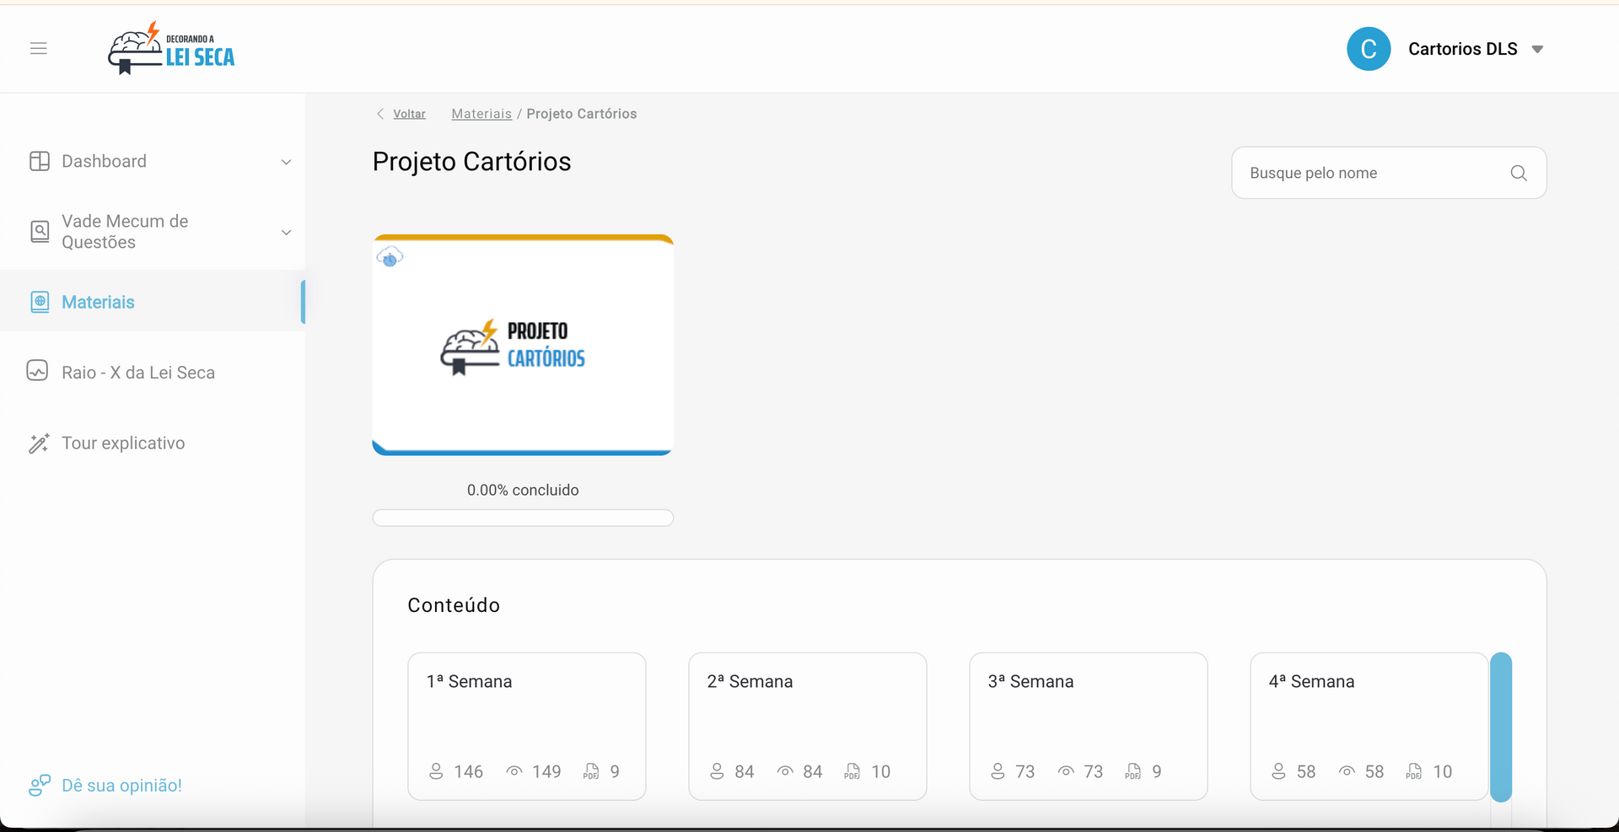Open the hamburger navigation menu

[39, 48]
